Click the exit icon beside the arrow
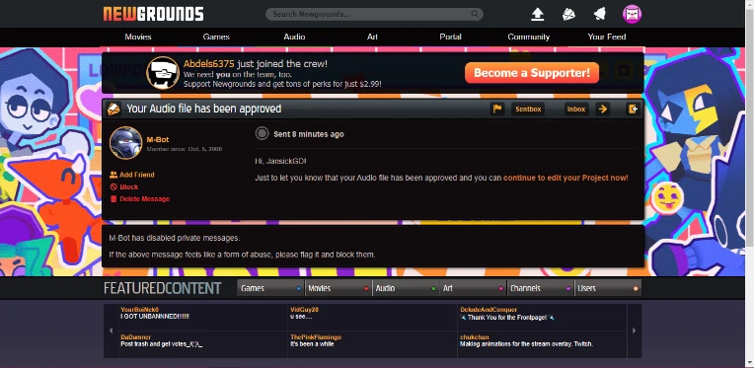Screen dimensions: 754x368 tap(634, 110)
